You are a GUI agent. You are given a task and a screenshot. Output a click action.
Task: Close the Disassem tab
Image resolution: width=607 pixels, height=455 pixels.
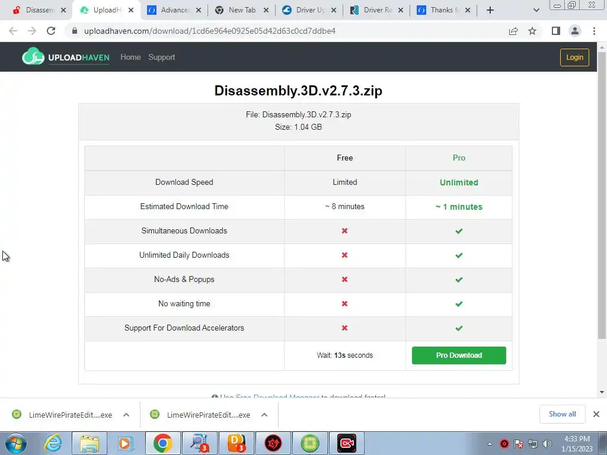click(x=63, y=10)
